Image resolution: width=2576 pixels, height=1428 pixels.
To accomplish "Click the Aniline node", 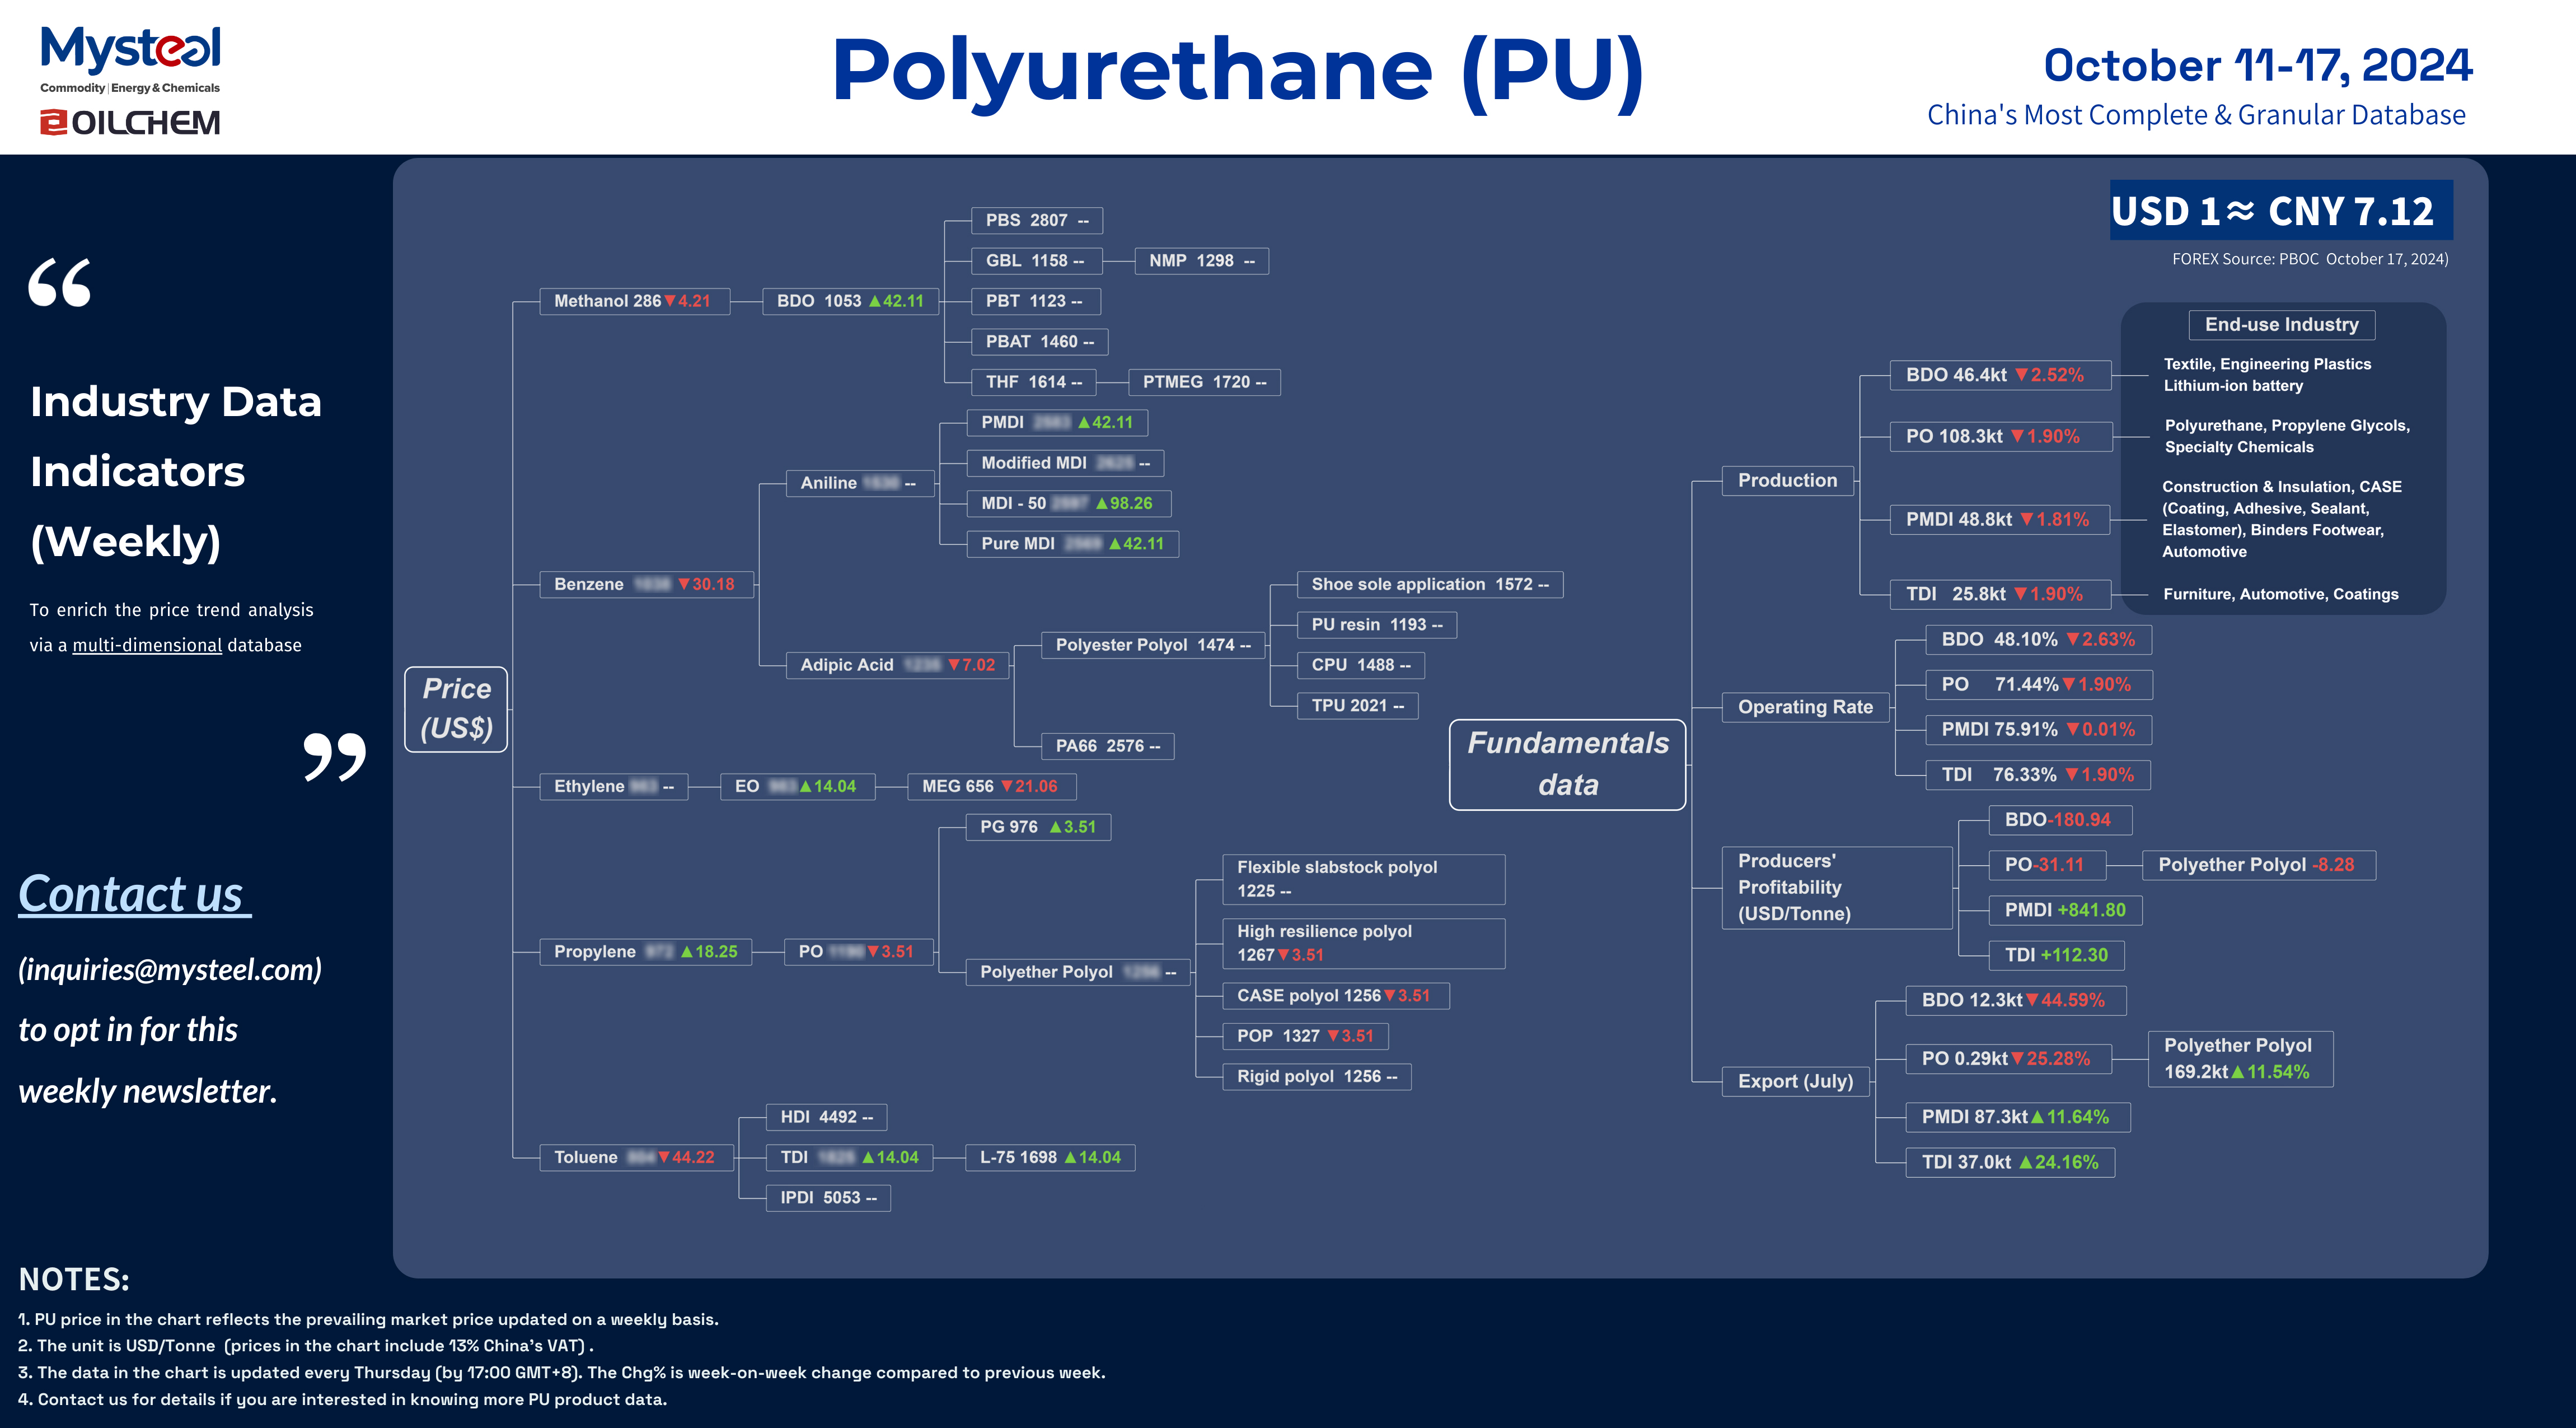I will point(859,483).
